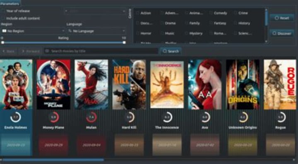This screenshot has height=164, width=298.
Task: Open the Ava poster
Action: 205,84
